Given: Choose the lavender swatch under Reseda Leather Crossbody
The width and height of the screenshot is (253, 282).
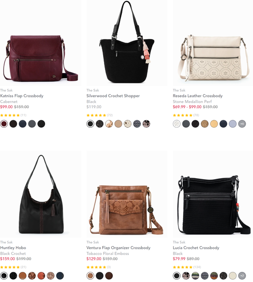Looking at the screenshot, I should coord(233,124).
